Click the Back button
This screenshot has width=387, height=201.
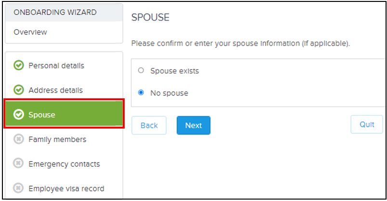[x=149, y=125]
